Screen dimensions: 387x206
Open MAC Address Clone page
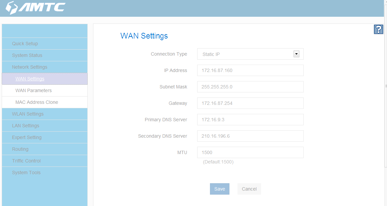[45, 102]
